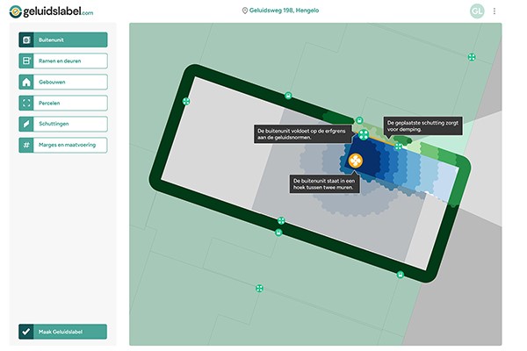Click the marker on bottom-right building corner

[400, 275]
